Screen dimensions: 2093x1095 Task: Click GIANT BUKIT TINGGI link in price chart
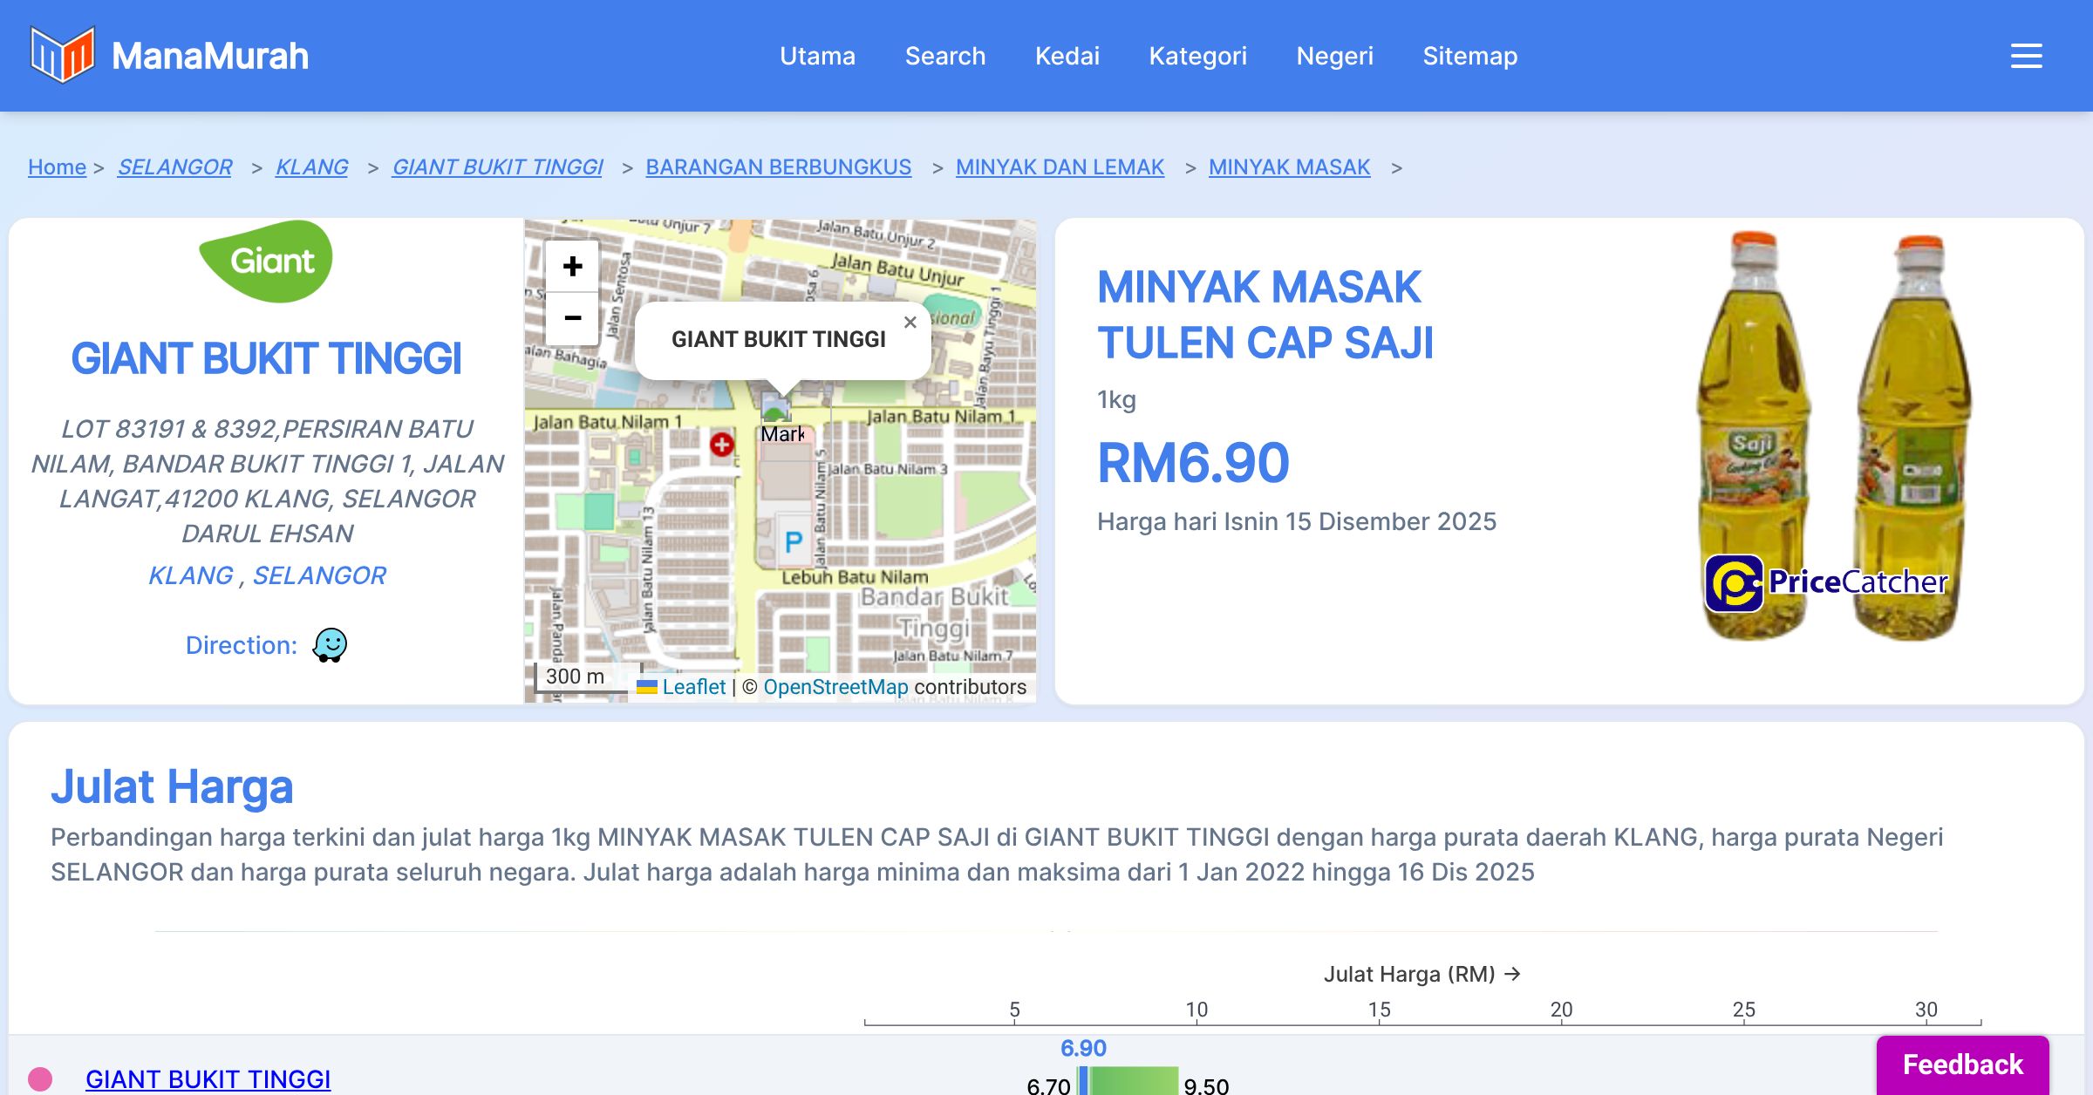tap(208, 1079)
